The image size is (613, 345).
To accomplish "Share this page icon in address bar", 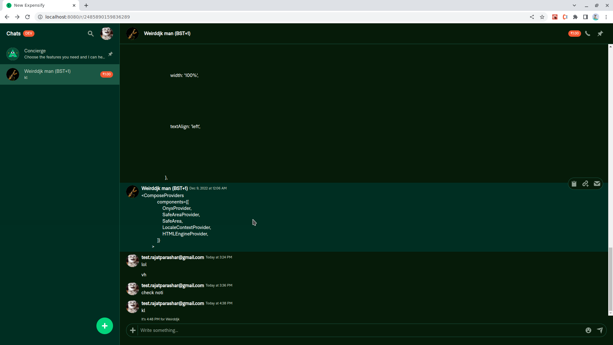I will tap(532, 17).
